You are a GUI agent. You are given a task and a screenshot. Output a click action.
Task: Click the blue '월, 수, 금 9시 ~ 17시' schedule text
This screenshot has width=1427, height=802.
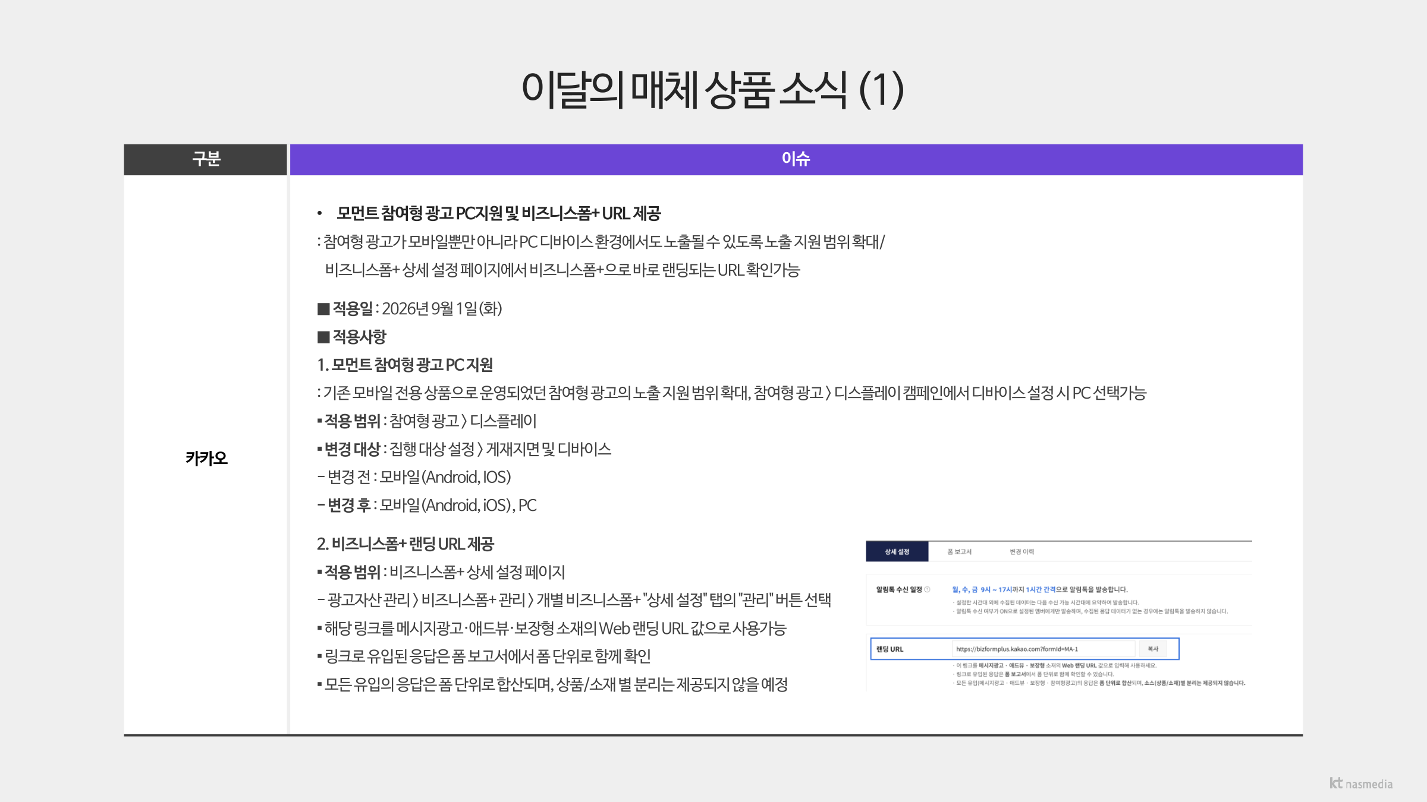(x=982, y=589)
